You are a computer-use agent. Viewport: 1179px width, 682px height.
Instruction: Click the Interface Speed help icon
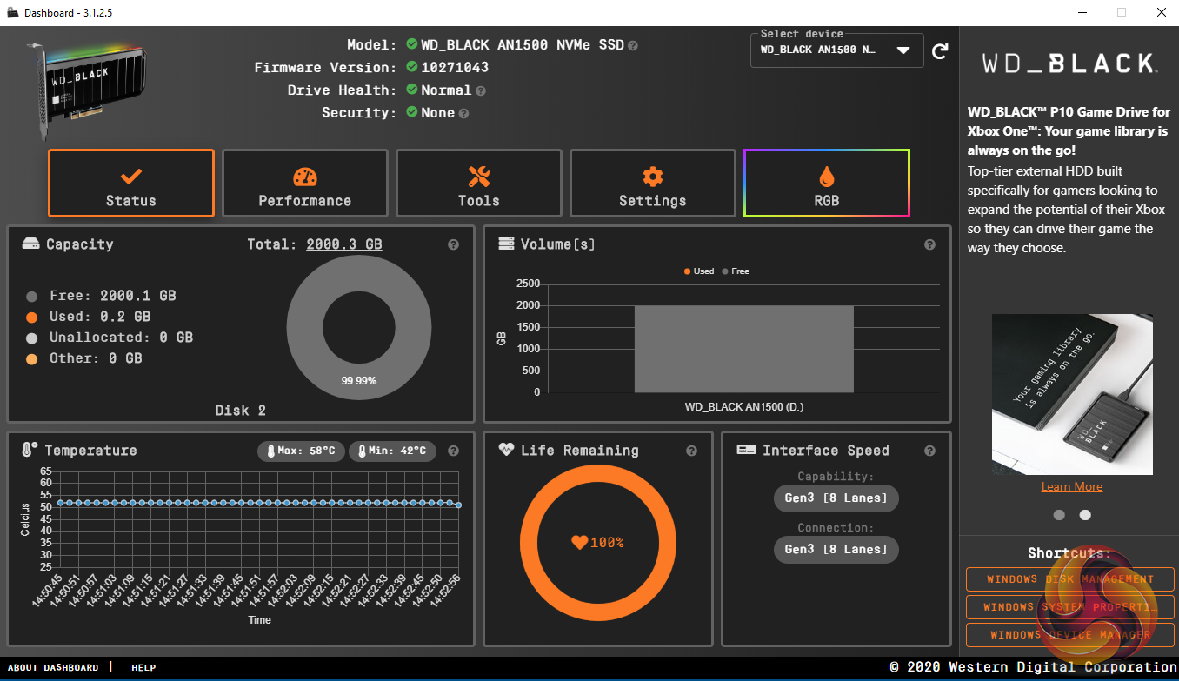point(929,451)
